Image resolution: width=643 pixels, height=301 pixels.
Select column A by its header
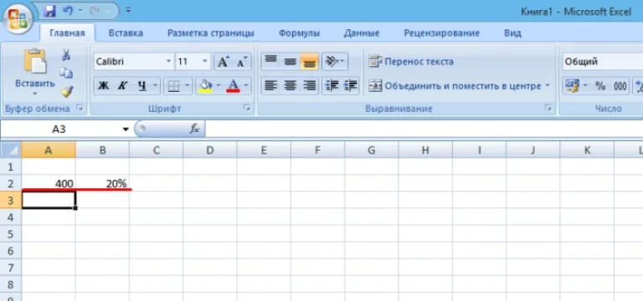pyautogui.click(x=49, y=150)
